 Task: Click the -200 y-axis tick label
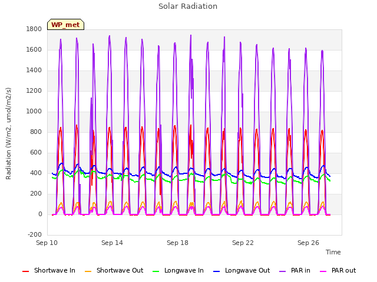pyautogui.click(x=35, y=234)
